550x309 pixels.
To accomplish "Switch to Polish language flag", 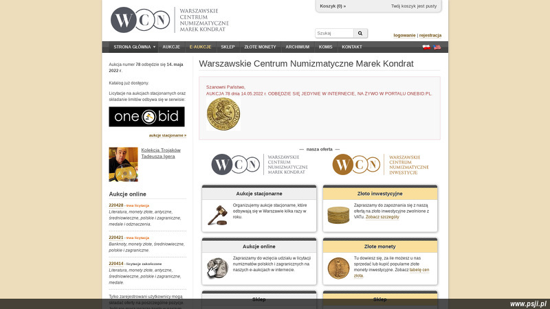I will pos(426,47).
